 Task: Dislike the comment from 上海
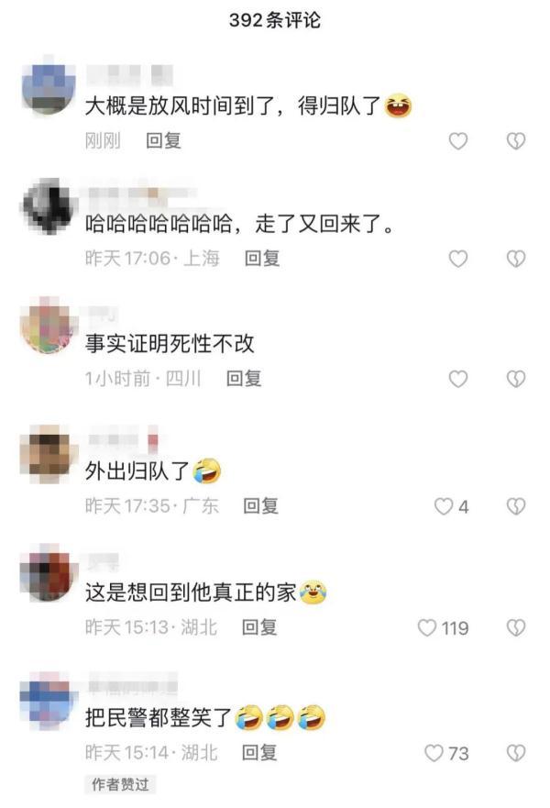[515, 258]
